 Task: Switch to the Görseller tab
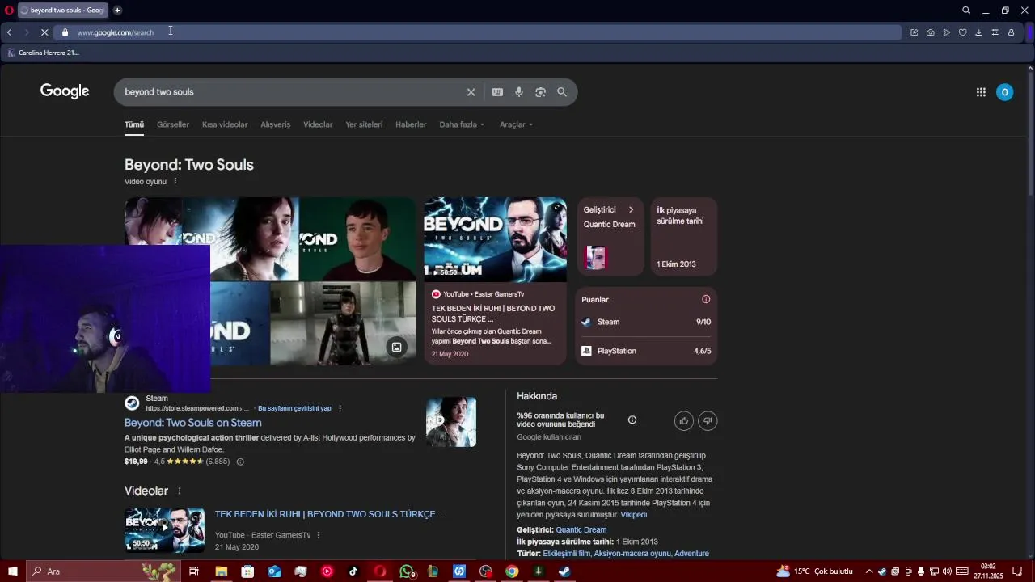pos(173,124)
